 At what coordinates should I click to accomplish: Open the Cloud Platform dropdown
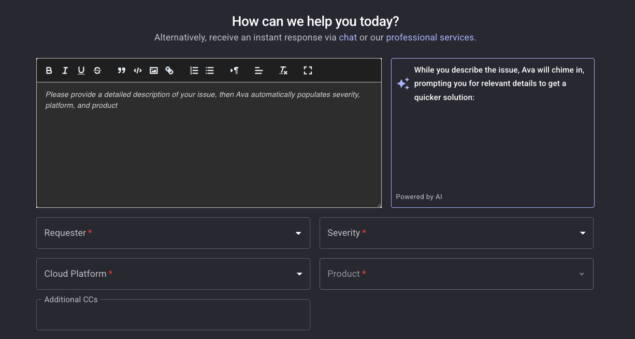point(173,274)
